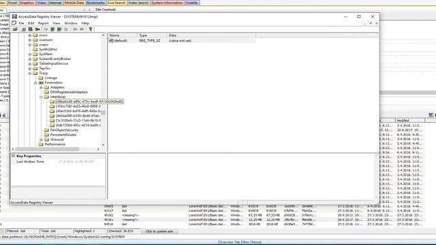Image resolution: width=436 pixels, height=245 pixels.
Task: Click the REG_TYPE_SZ type cell
Action: pos(150,41)
